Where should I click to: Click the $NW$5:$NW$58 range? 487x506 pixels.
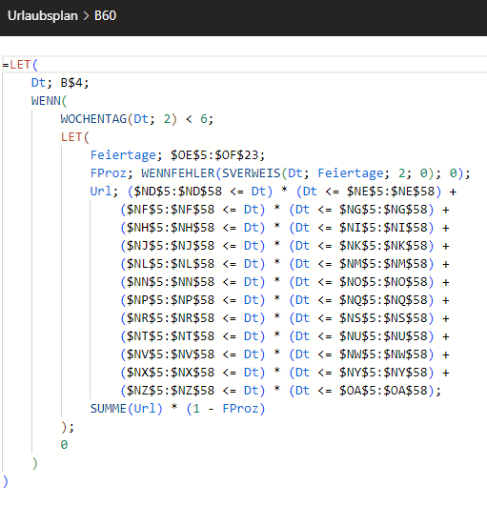pyautogui.click(x=383, y=354)
